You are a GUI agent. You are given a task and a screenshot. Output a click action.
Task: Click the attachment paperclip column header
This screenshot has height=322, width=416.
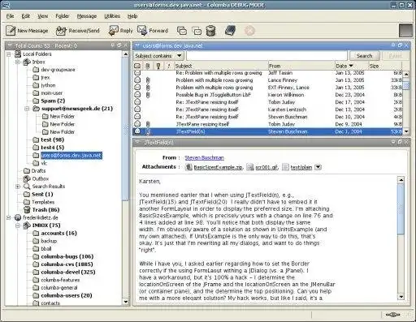(x=148, y=66)
